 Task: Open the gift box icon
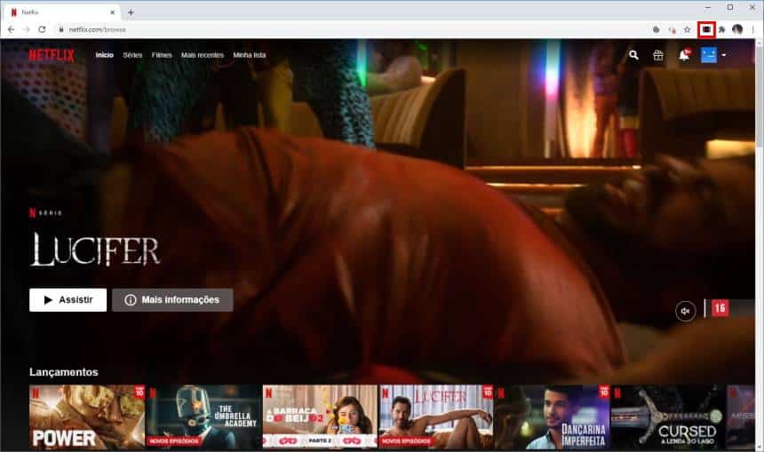click(658, 55)
